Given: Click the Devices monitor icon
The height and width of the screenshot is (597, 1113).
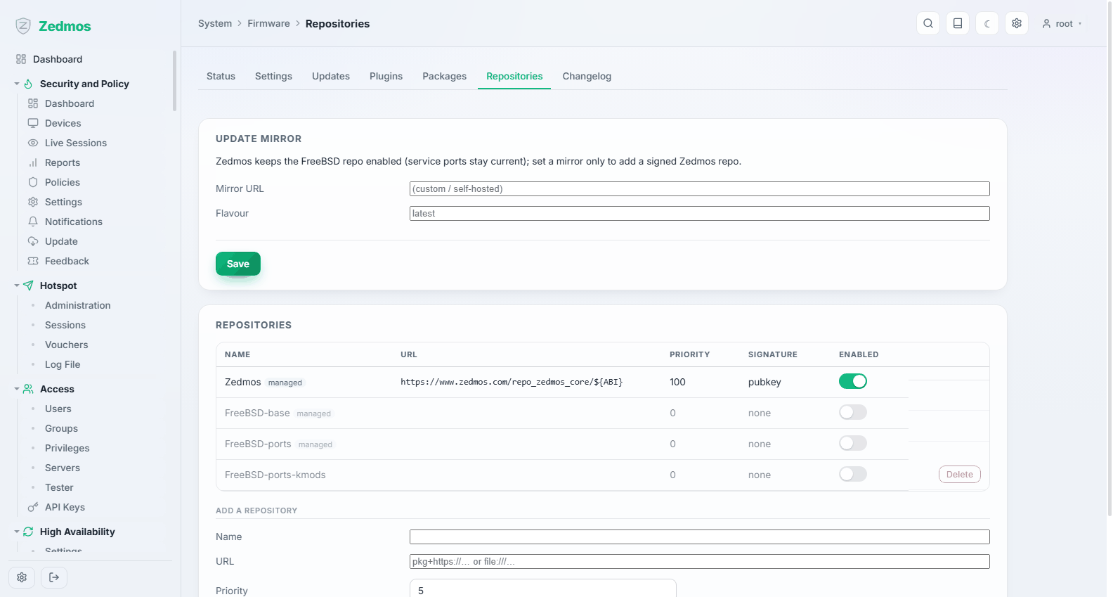Looking at the screenshot, I should pos(33,123).
